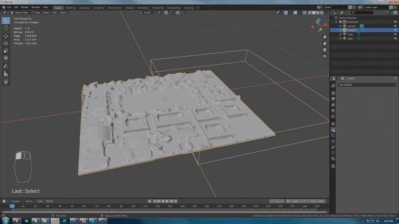Hide the Light object in outliner
This screenshot has height=224, width=399.
pos(395,39)
